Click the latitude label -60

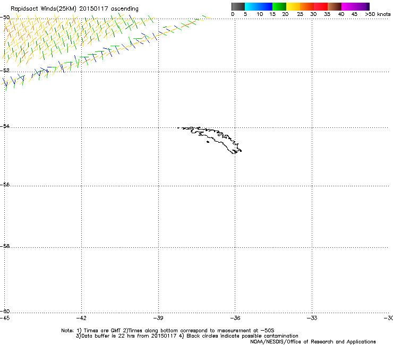click(5, 311)
